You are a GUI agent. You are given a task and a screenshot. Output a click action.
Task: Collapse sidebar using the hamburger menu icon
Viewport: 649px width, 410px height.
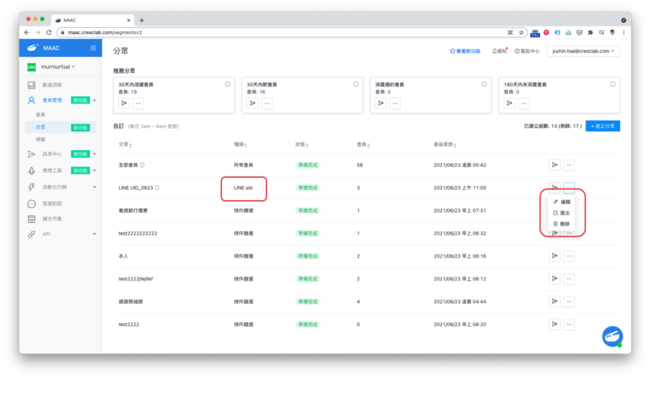[x=93, y=48]
